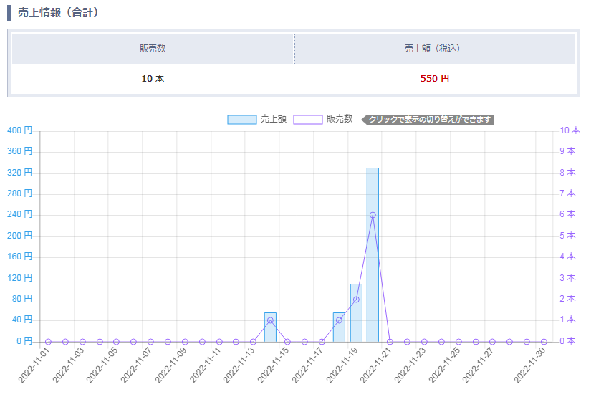Viewport: 591px width, 397px height.
Task: Click the 320 円 left axis label
Action: (x=19, y=173)
